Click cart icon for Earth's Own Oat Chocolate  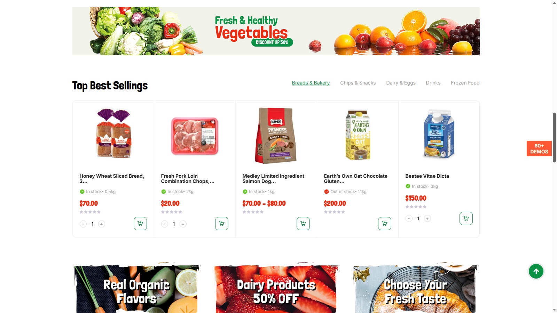[385, 224]
